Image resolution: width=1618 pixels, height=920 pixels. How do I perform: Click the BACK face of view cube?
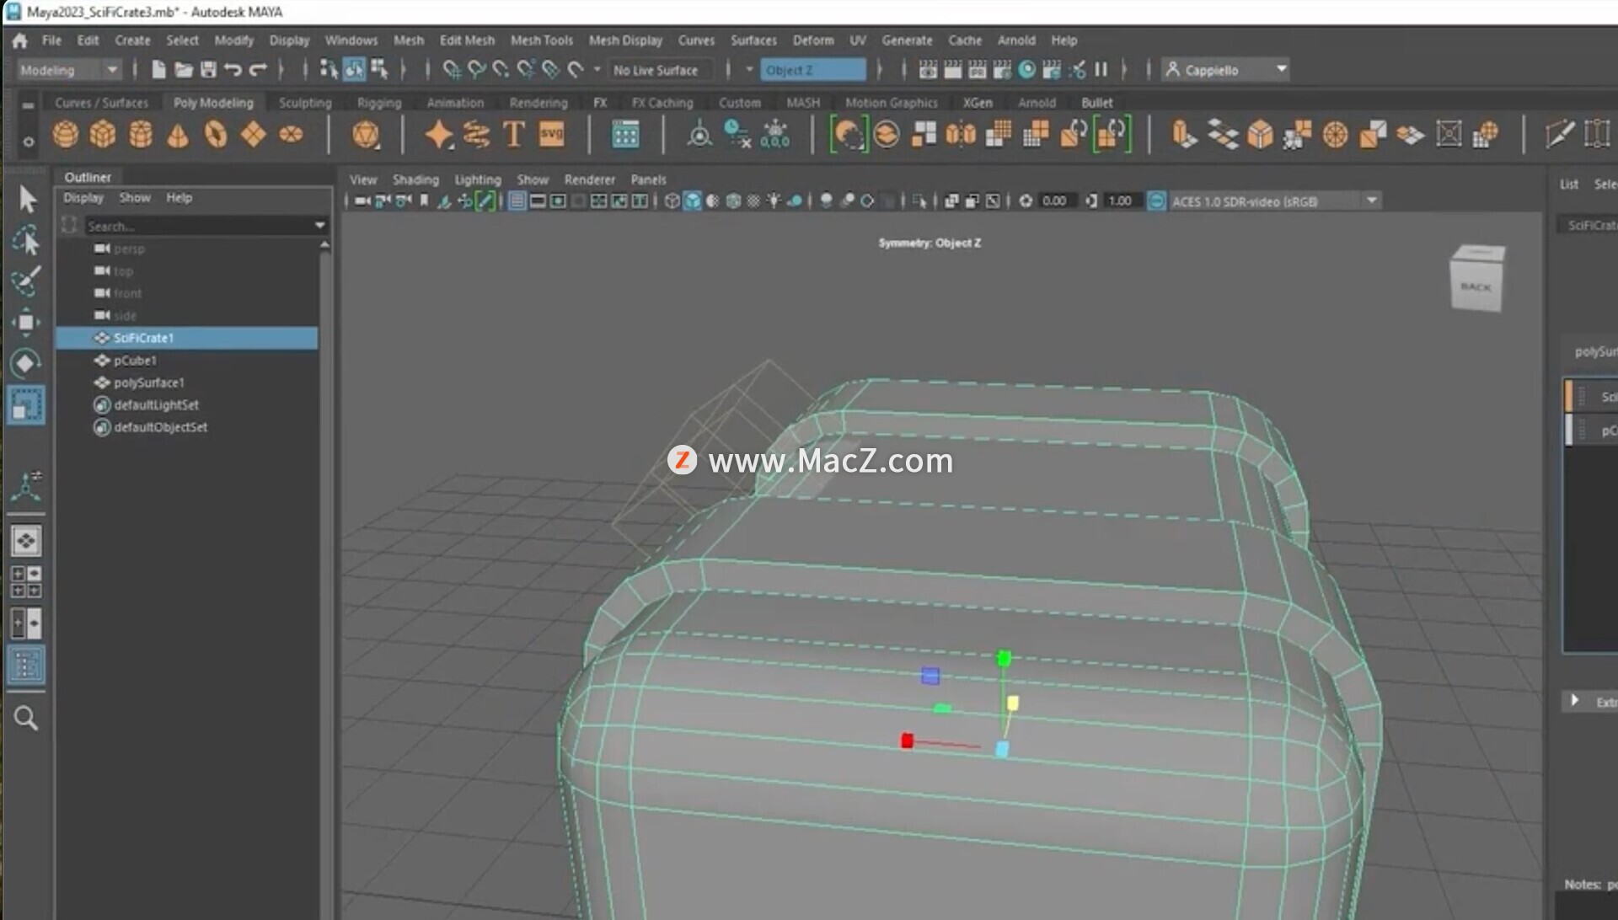(1476, 287)
